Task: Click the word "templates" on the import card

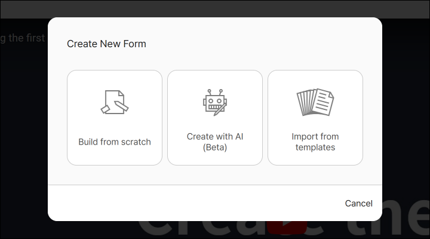Action: (315, 148)
